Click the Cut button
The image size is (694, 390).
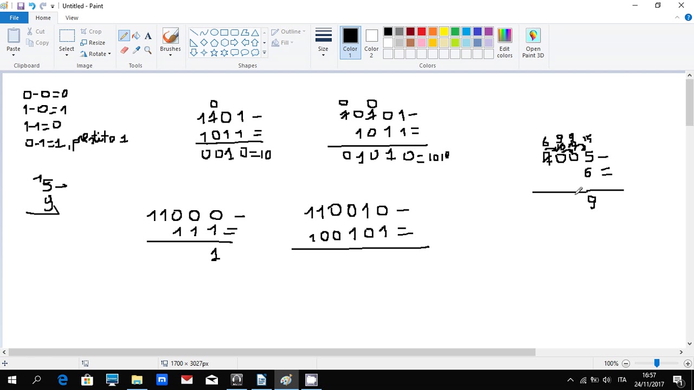coord(36,31)
